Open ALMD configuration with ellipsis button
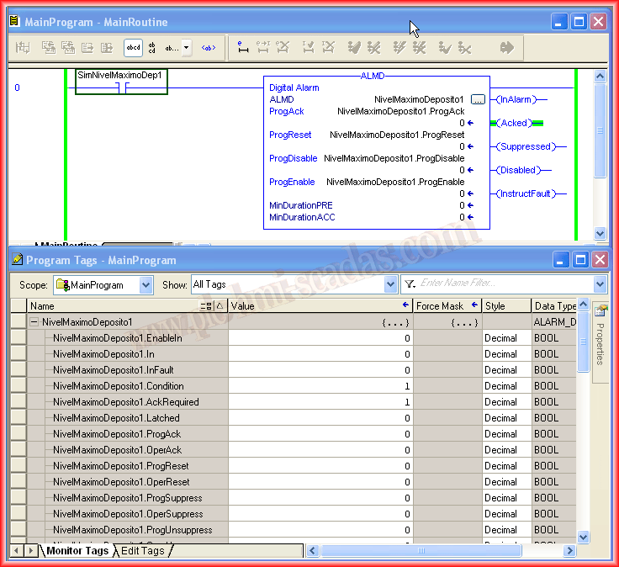 tap(478, 99)
